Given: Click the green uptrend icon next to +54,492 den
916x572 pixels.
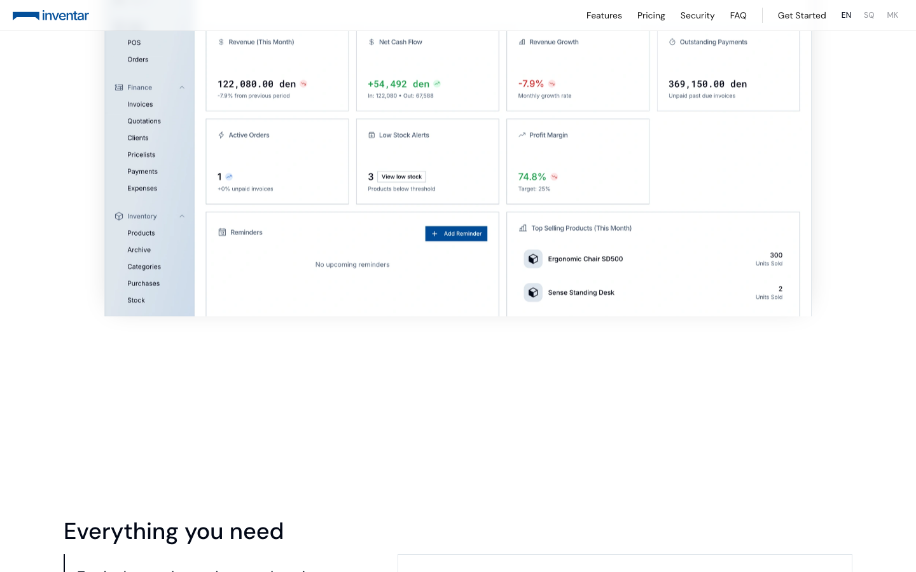Looking at the screenshot, I should click(437, 84).
